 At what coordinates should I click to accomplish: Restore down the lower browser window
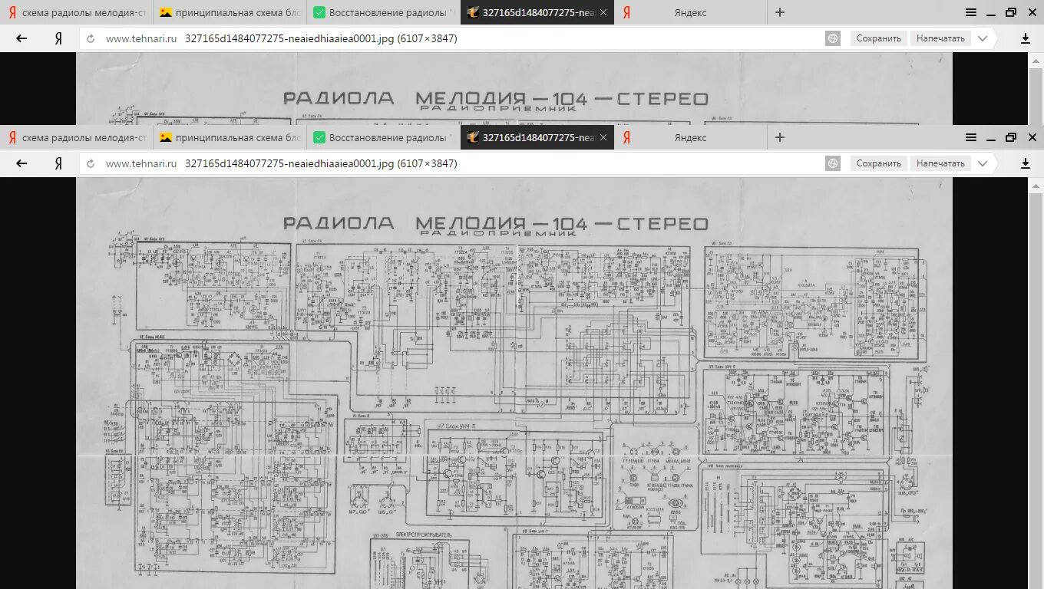[1011, 137]
